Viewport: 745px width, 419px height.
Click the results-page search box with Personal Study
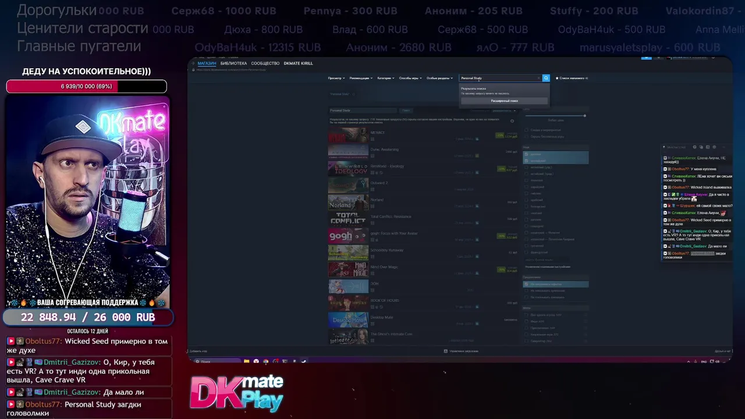[363, 111]
